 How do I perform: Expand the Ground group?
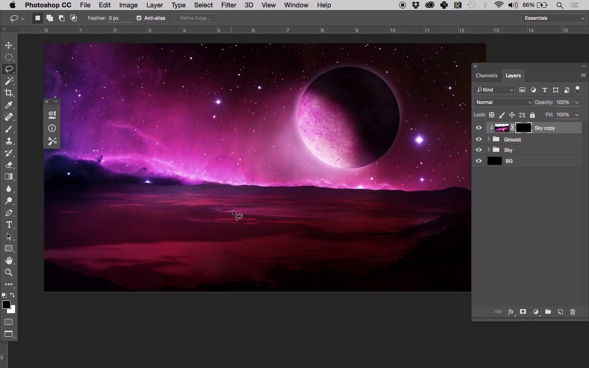[x=488, y=139]
